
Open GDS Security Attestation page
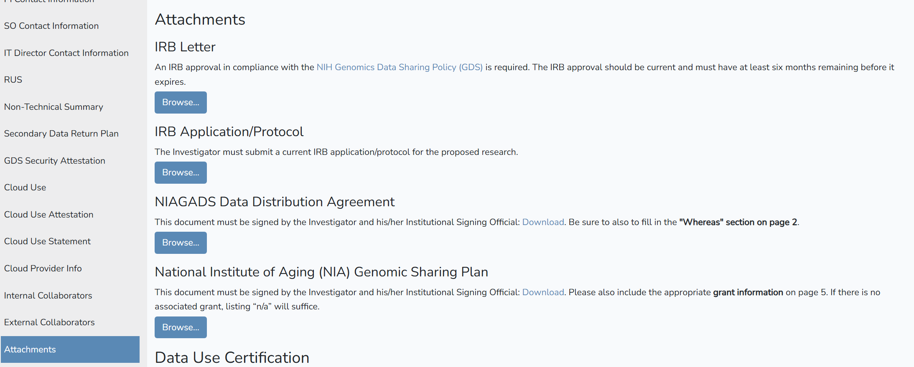coord(54,161)
